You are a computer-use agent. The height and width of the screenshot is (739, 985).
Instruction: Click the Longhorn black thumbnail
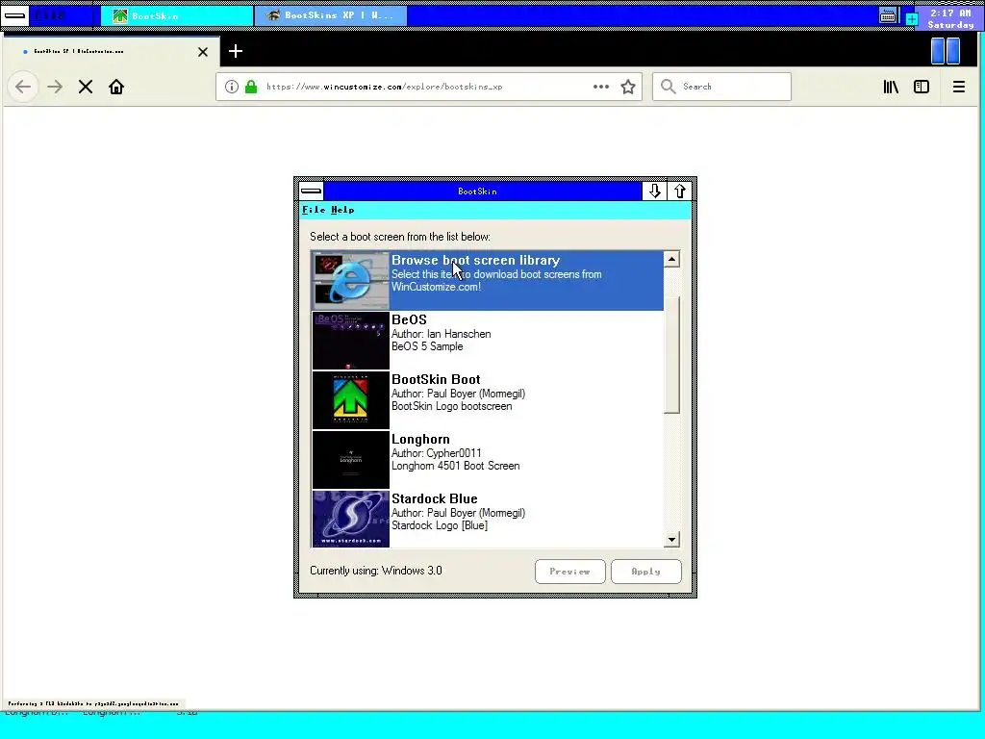coord(350,459)
